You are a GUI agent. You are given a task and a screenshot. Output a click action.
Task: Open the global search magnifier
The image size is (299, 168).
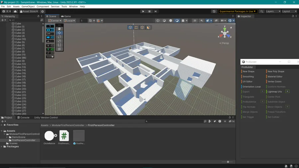click(x=262, y=11)
